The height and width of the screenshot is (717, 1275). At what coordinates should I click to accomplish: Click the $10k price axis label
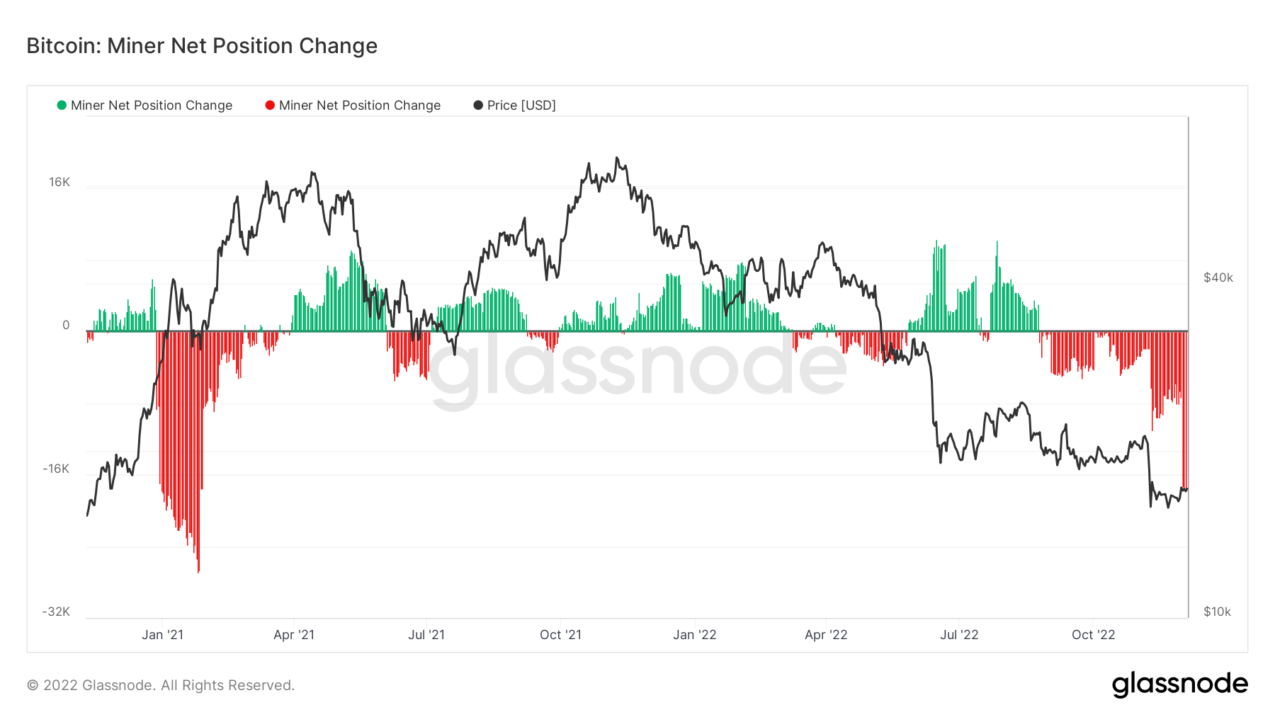1217,612
